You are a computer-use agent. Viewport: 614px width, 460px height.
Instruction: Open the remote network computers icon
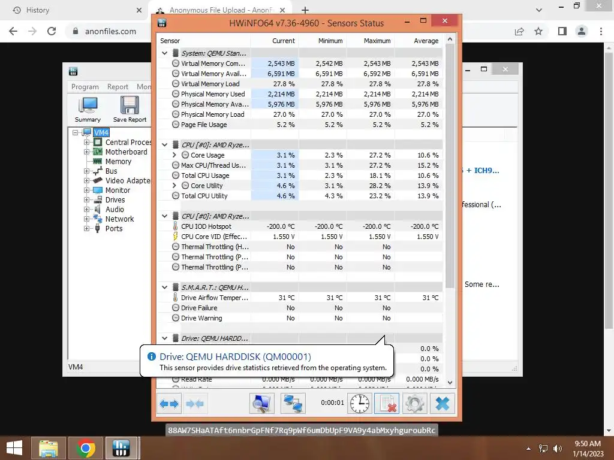[x=293, y=404]
